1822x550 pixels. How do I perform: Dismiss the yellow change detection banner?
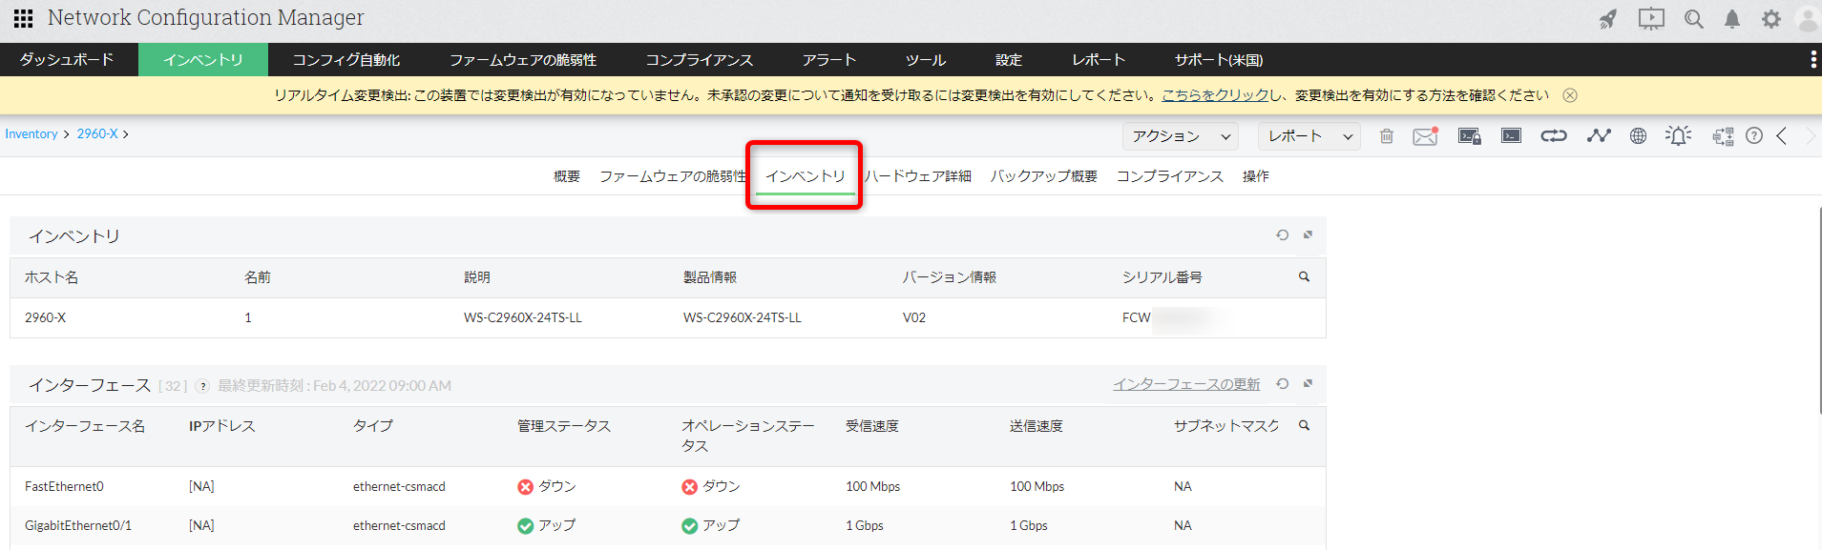tap(1570, 95)
